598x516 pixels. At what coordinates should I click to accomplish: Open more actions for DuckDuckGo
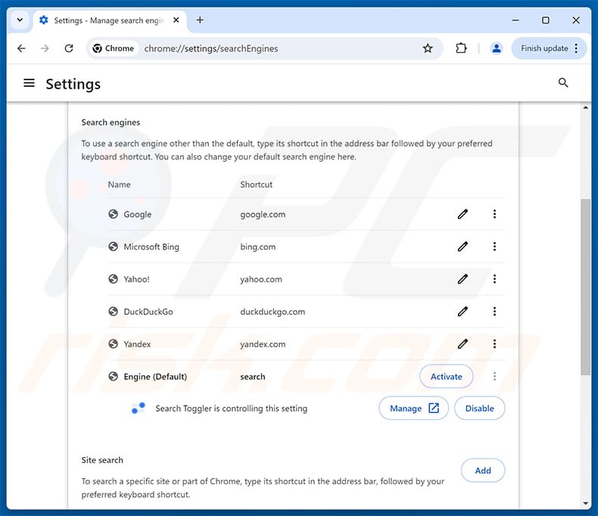pyautogui.click(x=494, y=312)
